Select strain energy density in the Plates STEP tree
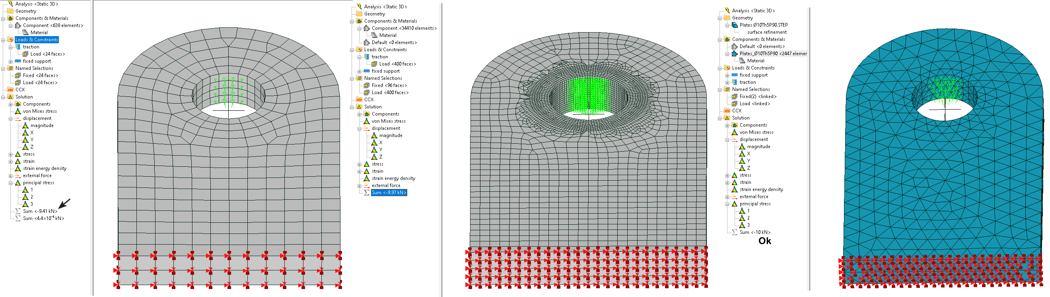The width and height of the screenshot is (1050, 297). tap(761, 189)
